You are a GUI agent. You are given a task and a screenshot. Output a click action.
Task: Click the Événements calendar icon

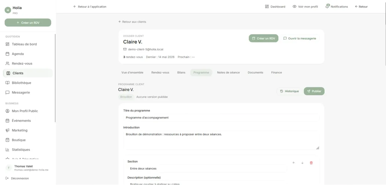pos(8,121)
